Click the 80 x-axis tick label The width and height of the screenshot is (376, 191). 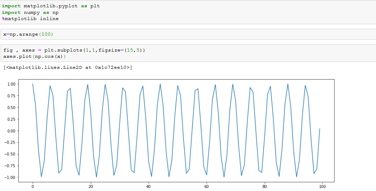[x=265, y=186]
